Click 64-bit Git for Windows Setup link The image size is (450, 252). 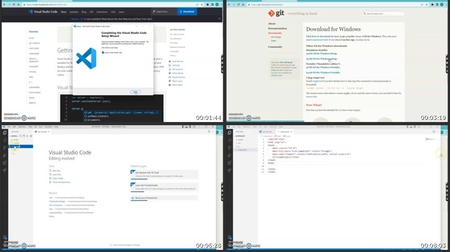pyautogui.click(x=321, y=58)
